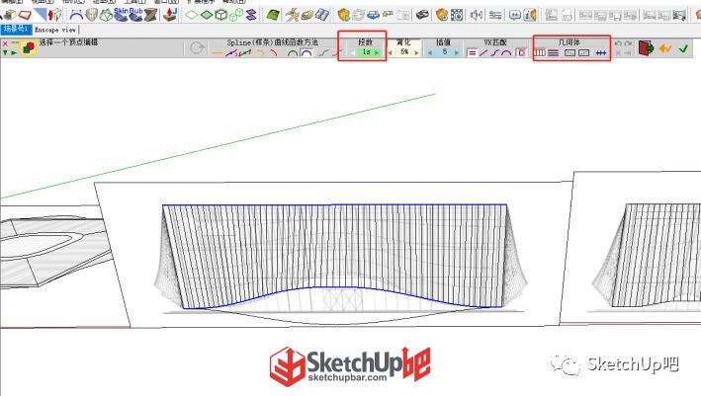Click the red and green cubes icon on curve toolbar

(x=29, y=47)
